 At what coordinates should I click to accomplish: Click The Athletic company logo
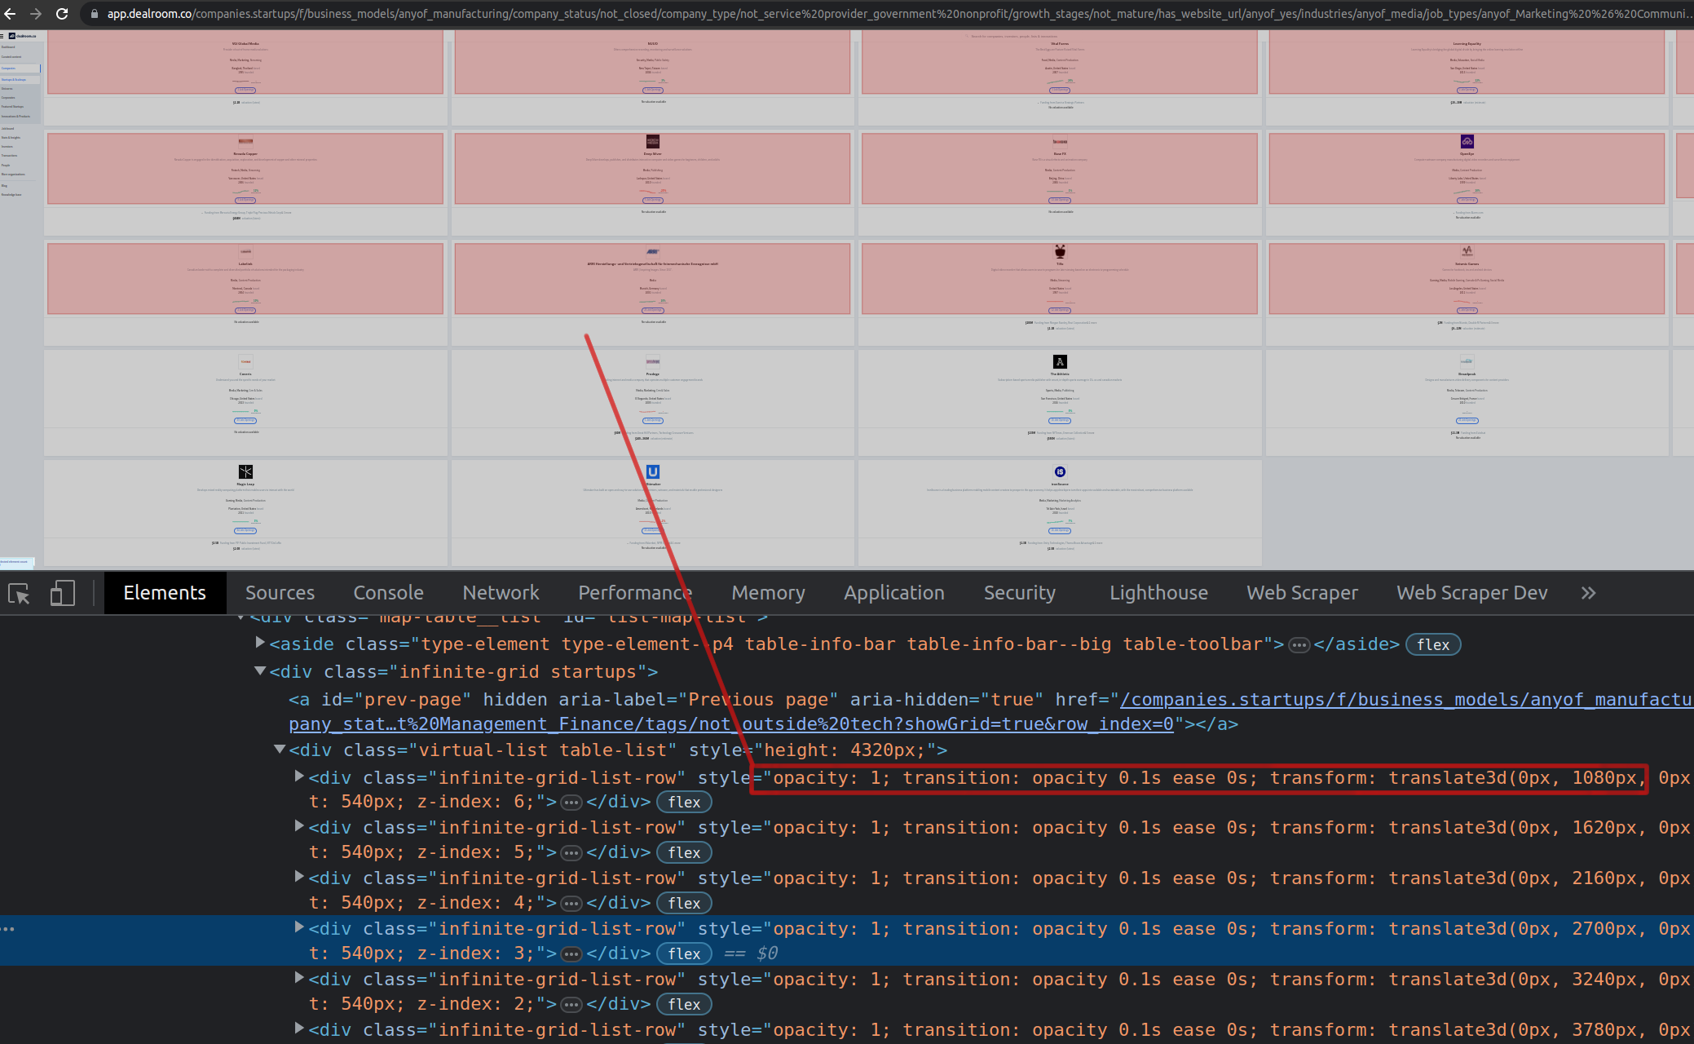pyautogui.click(x=1060, y=362)
